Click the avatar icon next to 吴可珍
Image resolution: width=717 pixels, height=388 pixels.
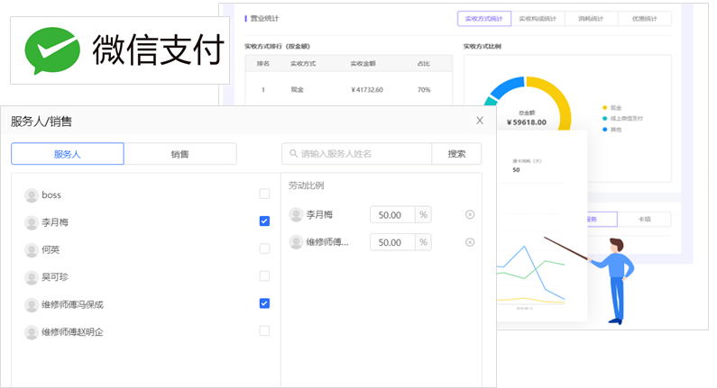click(31, 277)
